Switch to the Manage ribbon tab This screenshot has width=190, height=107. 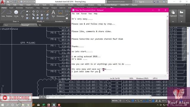coord(45,8)
